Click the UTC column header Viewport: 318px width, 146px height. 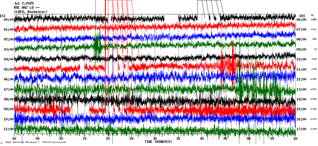click(x=302, y=16)
